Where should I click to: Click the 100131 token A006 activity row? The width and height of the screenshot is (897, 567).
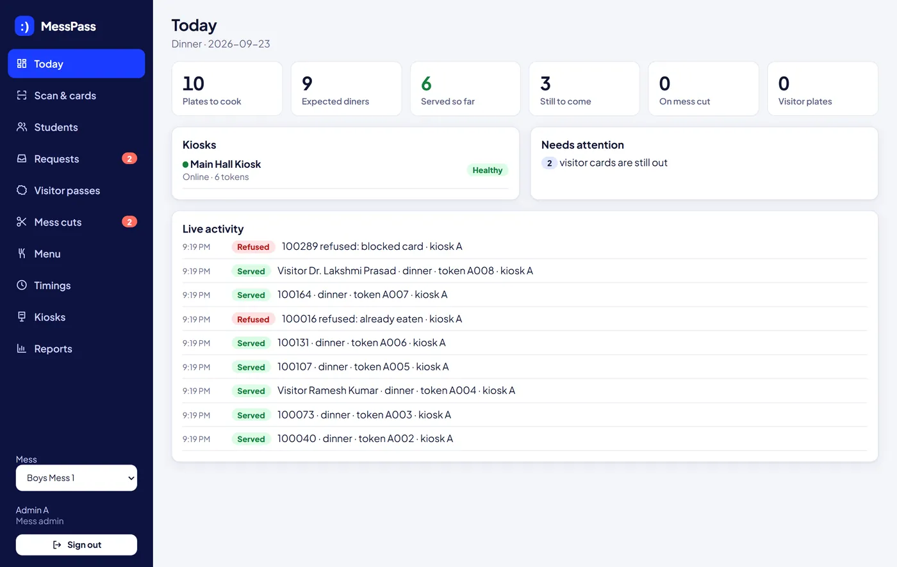point(525,343)
